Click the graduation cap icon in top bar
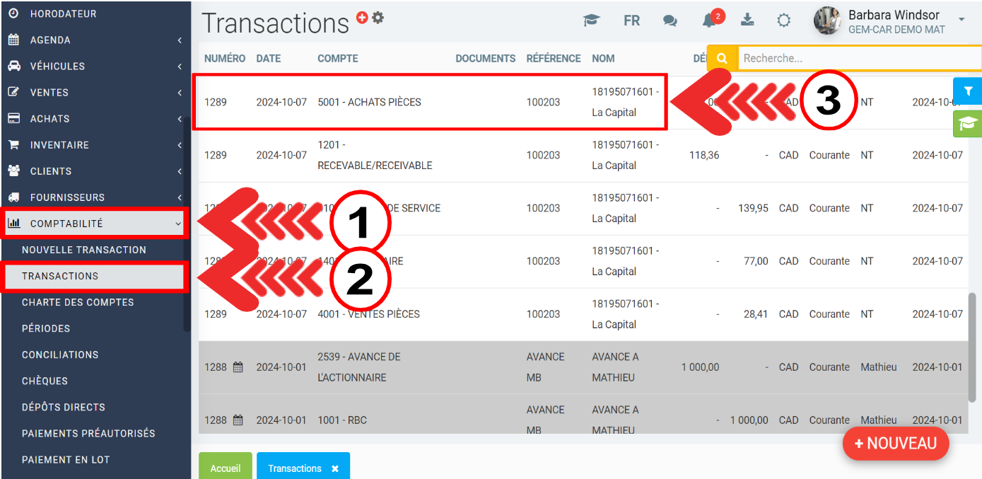The image size is (982, 479). [x=591, y=21]
